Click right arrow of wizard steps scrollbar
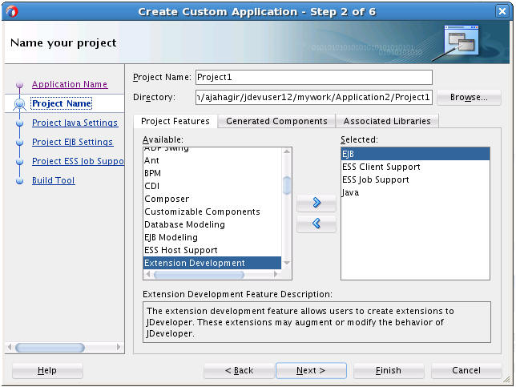 pyautogui.click(x=119, y=347)
